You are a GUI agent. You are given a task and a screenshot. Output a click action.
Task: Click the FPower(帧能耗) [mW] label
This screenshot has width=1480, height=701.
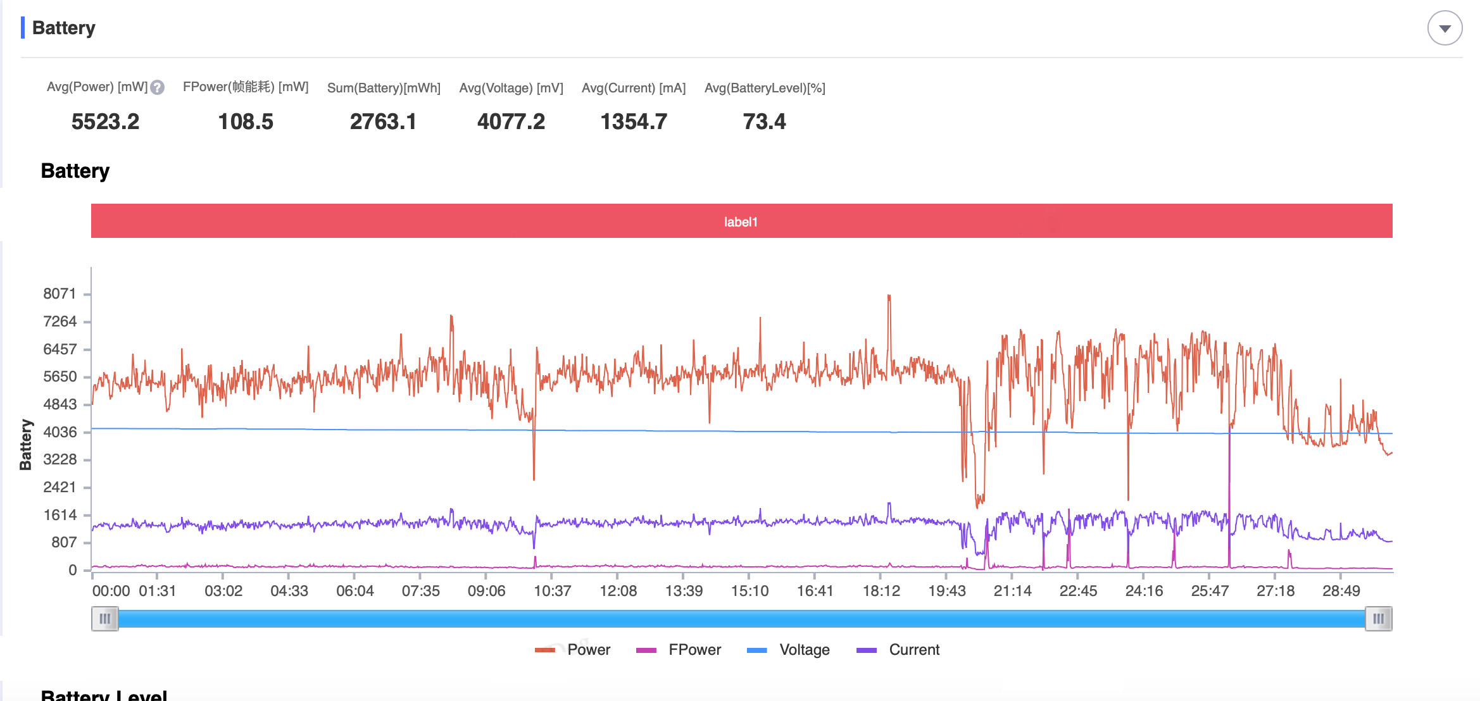tap(246, 87)
